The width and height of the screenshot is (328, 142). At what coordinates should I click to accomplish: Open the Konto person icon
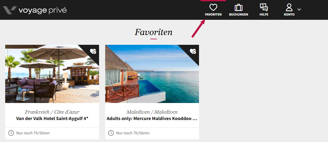pos(289,8)
